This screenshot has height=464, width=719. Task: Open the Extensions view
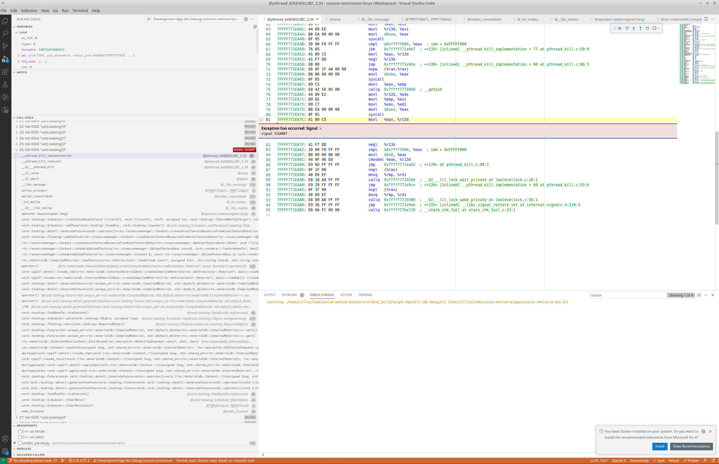[5, 72]
